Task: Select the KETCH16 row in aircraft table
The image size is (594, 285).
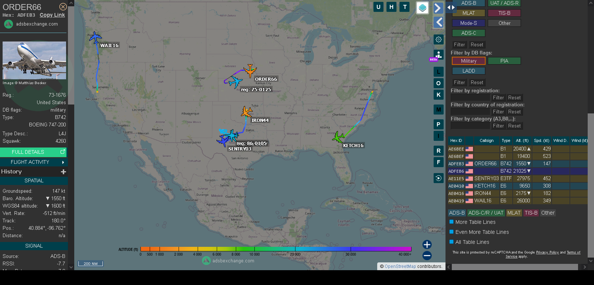Action: 518,186
